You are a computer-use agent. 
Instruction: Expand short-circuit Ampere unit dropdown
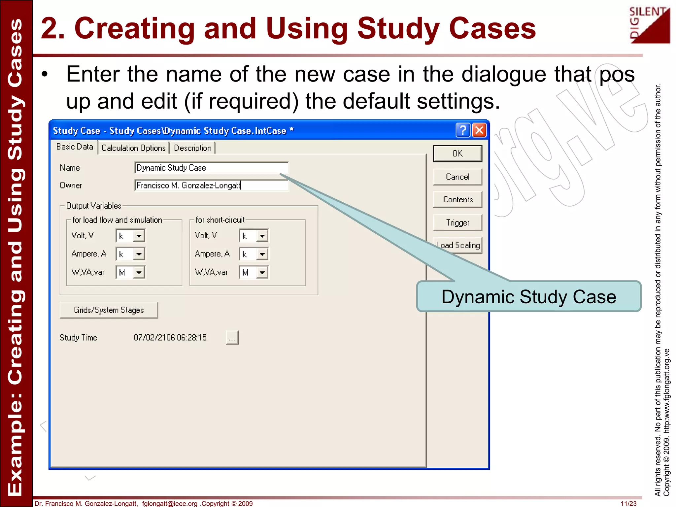point(262,254)
